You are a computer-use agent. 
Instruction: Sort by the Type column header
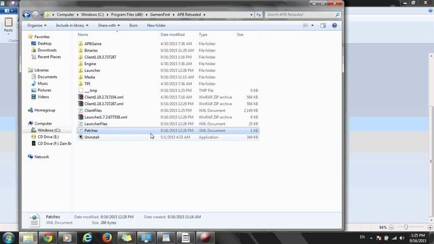(203, 35)
